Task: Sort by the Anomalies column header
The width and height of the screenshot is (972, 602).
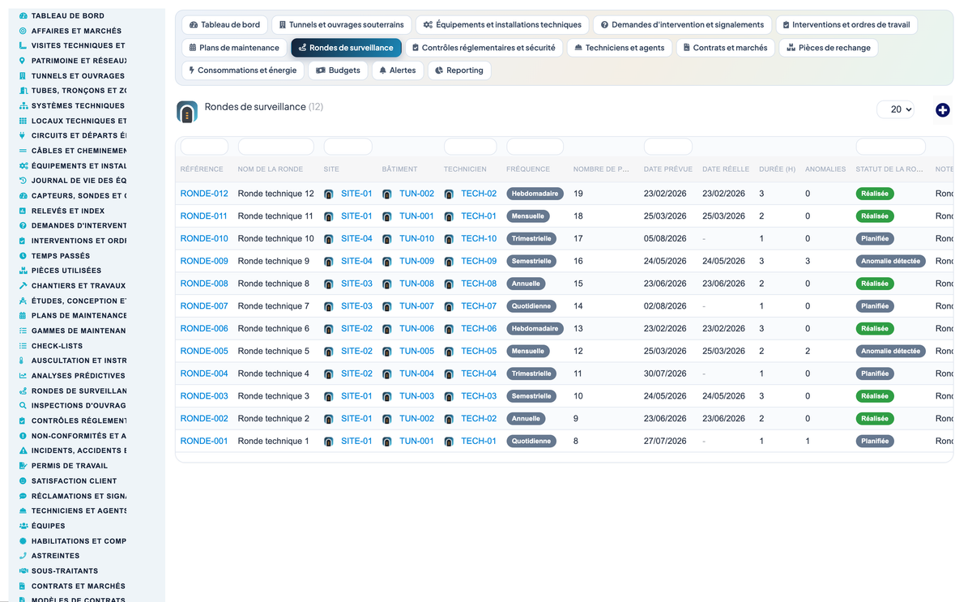Action: [x=825, y=169]
